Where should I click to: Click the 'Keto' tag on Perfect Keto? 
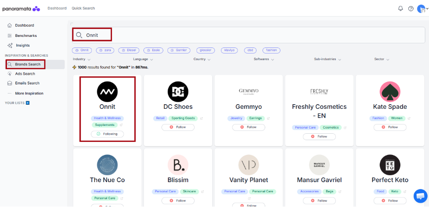click(x=395, y=192)
